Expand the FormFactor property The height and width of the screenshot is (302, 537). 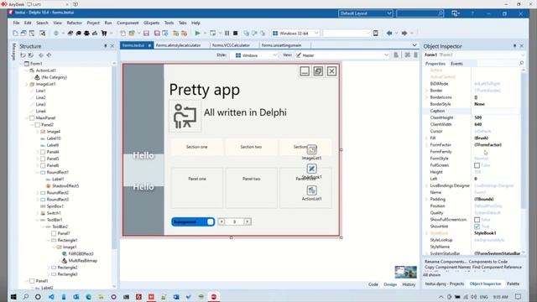[427, 145]
